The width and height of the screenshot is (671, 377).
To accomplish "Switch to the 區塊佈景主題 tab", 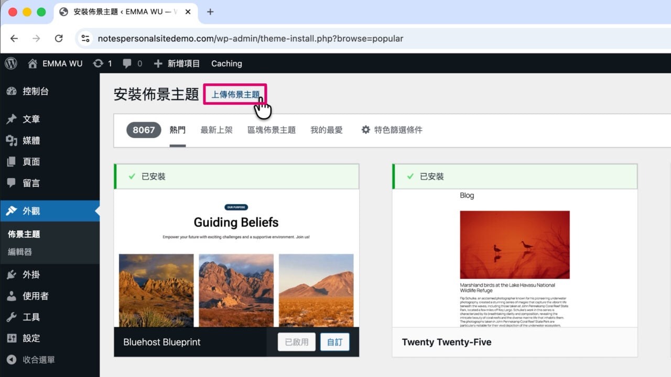I will 272,130.
